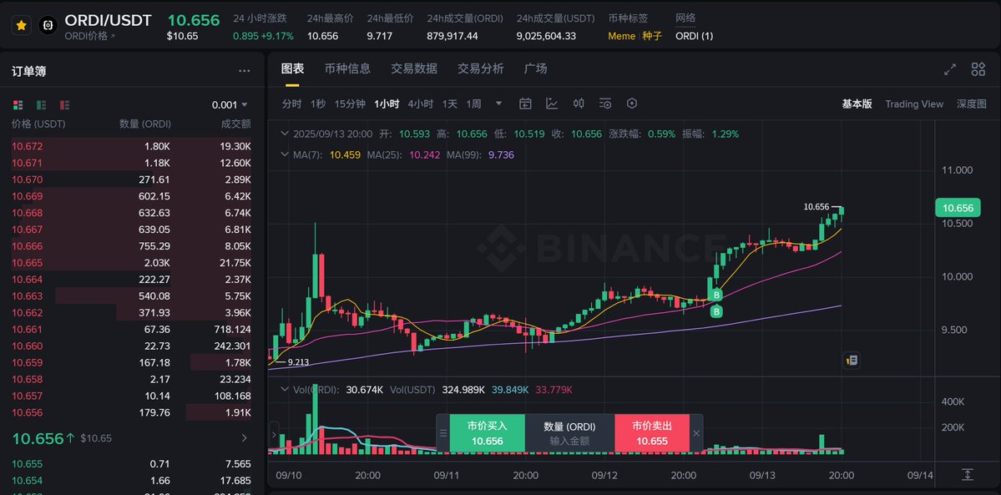Image resolution: width=1001 pixels, height=495 pixels.
Task: Click the go-to-date calendar icon
Action: [x=525, y=104]
